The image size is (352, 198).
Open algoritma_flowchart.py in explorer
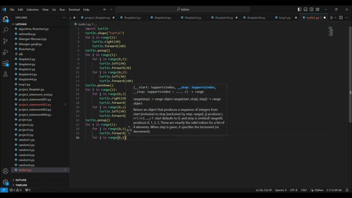pyautogui.click(x=34, y=29)
